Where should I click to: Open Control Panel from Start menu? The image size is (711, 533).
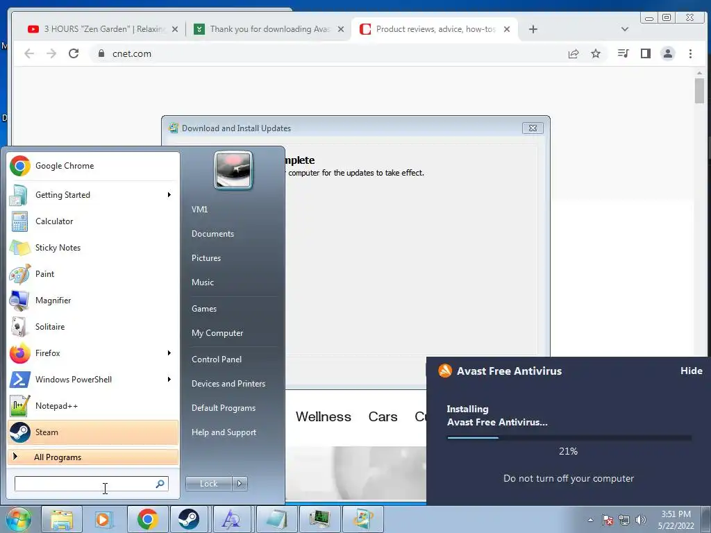217,359
